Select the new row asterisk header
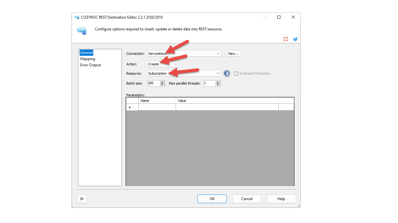This screenshot has width=398, height=223. [132, 107]
